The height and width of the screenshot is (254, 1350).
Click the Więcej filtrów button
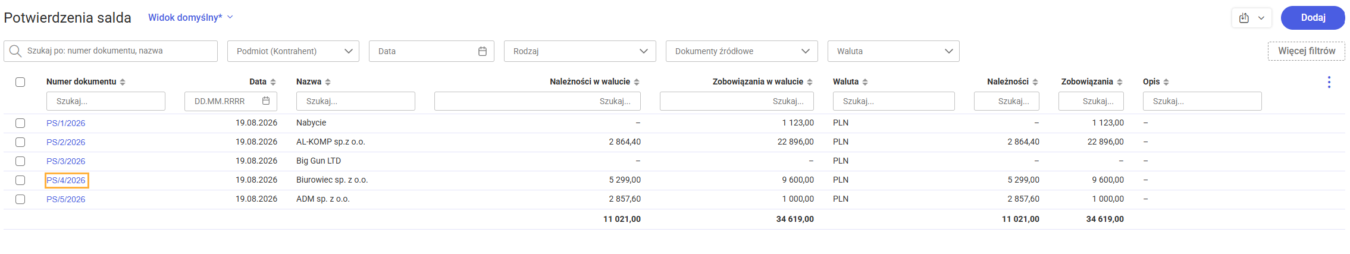(x=1307, y=51)
